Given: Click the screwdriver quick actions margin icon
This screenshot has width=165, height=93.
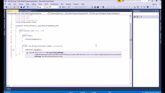Looking at the screenshot, I should [x=13, y=50].
